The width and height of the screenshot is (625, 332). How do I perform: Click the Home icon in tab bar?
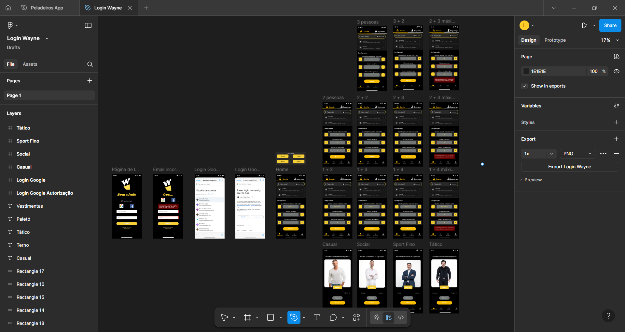pyautogui.click(x=8, y=8)
